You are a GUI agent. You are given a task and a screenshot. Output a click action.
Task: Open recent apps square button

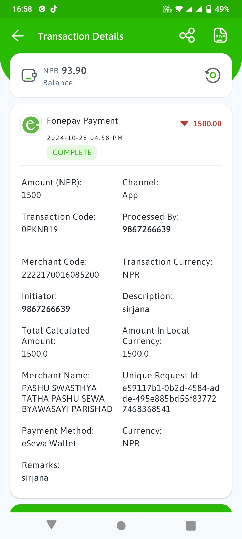pos(191,526)
